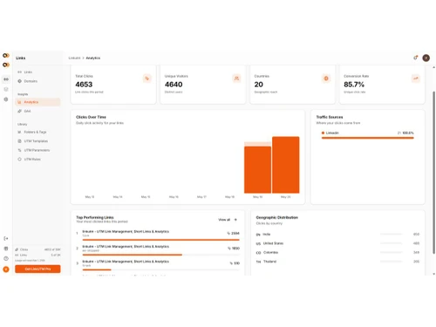Click the Total Clicks card icon
436x327 pixels.
click(x=147, y=78)
